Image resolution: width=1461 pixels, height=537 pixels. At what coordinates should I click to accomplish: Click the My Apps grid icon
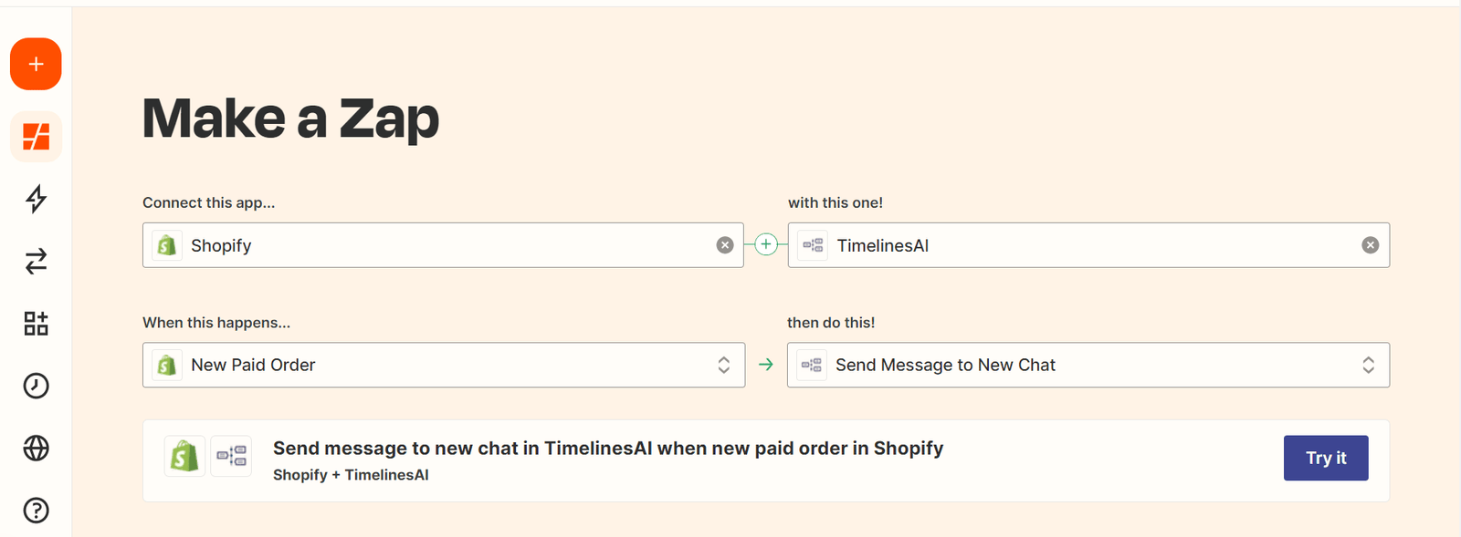35,324
